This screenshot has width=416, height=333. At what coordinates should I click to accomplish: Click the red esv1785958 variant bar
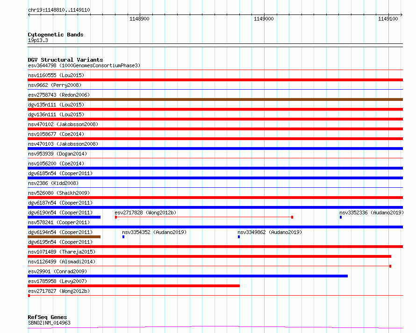[x=134, y=286]
